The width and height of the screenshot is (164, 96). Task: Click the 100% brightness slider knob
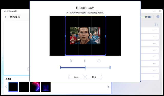[146, 17]
